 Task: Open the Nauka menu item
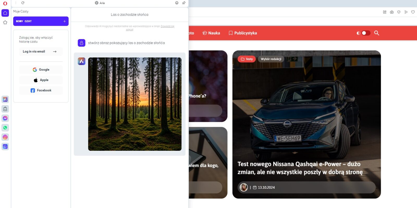click(x=211, y=33)
